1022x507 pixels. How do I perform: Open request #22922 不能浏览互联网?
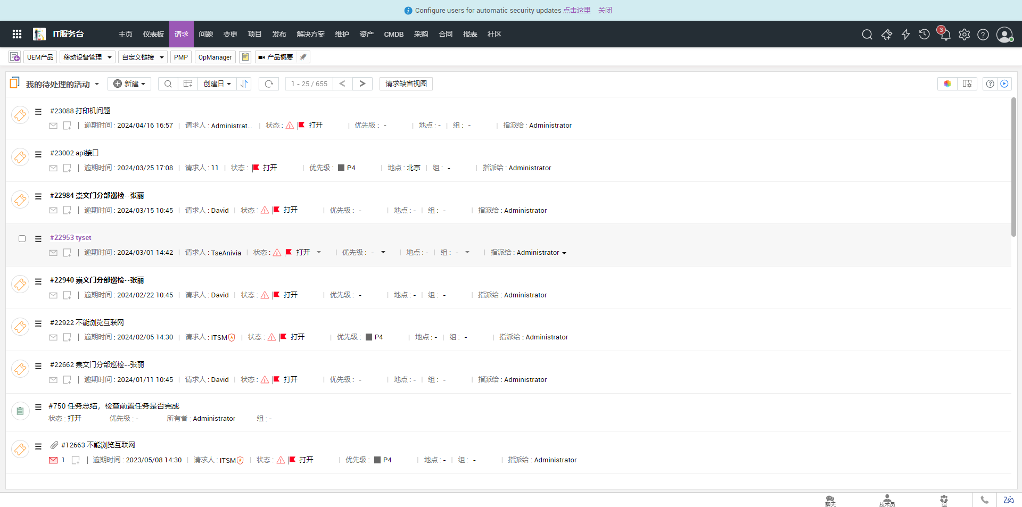coord(87,322)
